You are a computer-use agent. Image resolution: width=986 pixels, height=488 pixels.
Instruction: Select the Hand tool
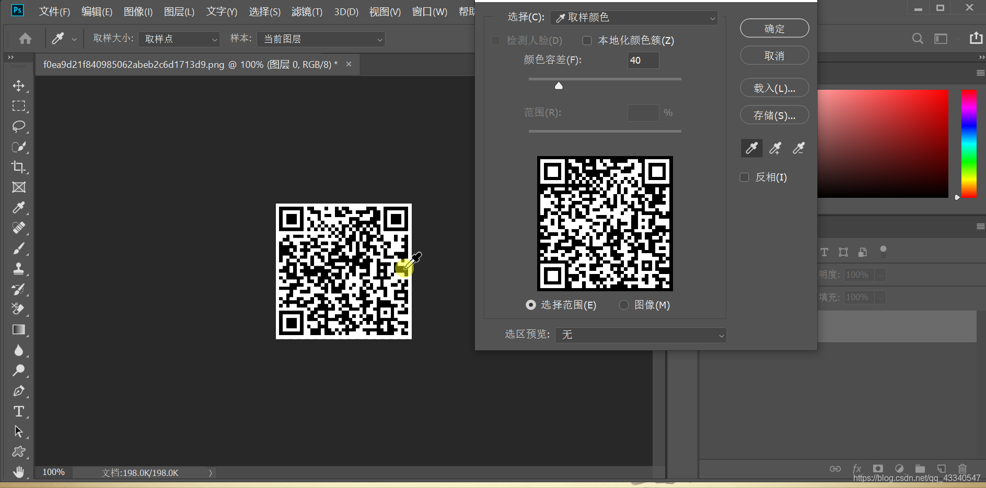point(19,472)
